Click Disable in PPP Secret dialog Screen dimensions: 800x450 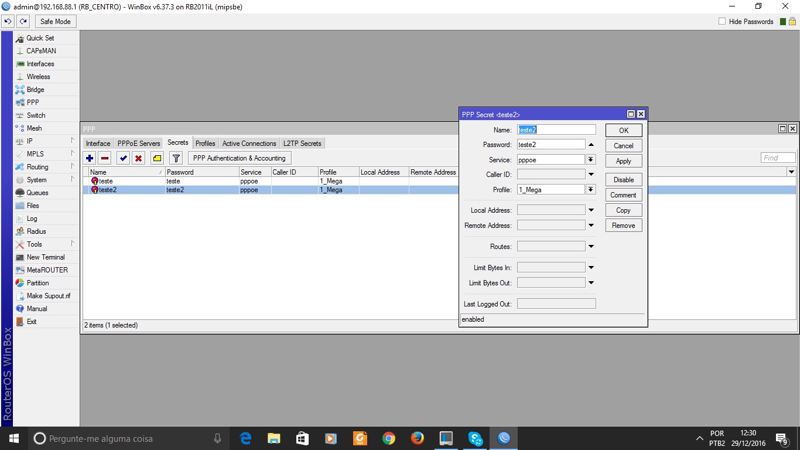pos(624,180)
